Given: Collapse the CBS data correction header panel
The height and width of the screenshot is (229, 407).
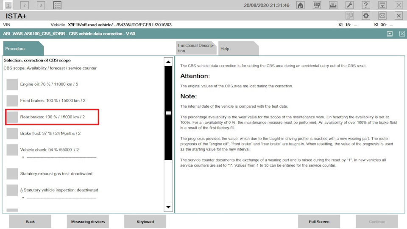Looking at the screenshot, I should click(x=389, y=34).
